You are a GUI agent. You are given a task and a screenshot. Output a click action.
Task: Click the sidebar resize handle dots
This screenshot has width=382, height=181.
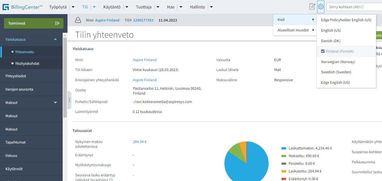pos(69,100)
